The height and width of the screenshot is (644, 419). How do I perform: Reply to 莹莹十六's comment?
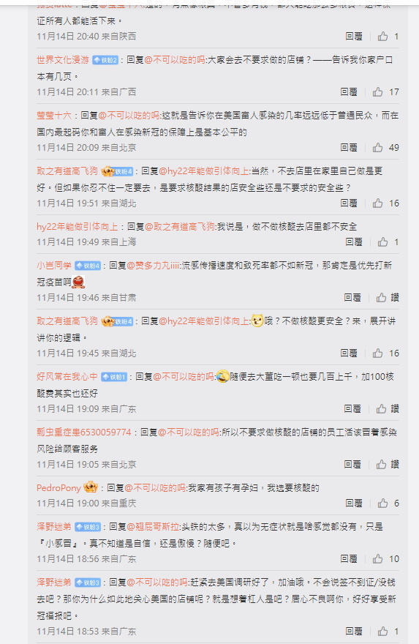click(349, 147)
